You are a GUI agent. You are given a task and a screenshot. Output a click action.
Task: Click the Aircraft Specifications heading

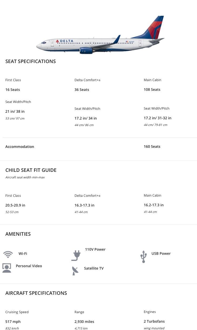tap(36, 293)
